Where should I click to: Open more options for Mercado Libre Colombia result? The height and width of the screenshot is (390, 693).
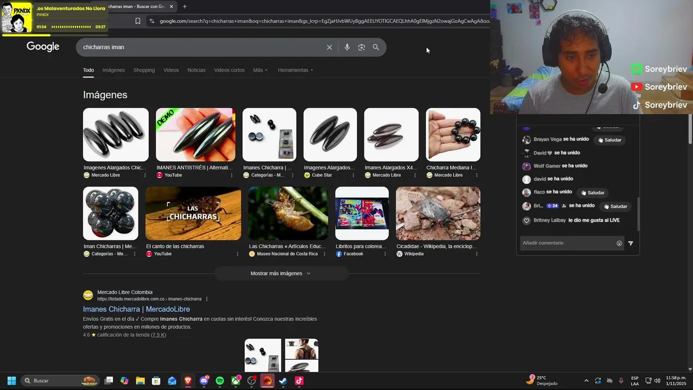click(x=207, y=299)
